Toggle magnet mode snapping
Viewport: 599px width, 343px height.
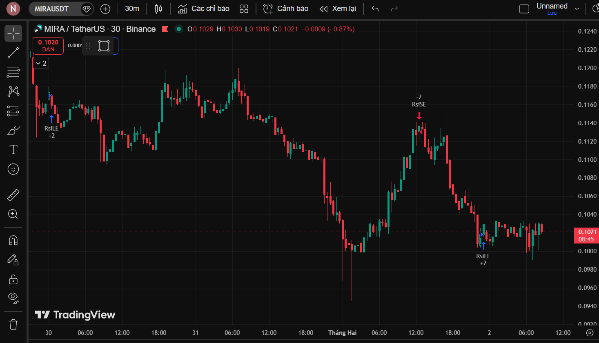click(x=13, y=240)
